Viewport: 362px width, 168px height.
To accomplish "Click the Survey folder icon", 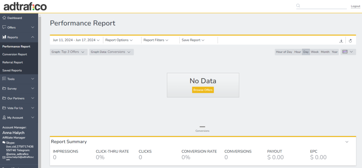I will coord(4,88).
